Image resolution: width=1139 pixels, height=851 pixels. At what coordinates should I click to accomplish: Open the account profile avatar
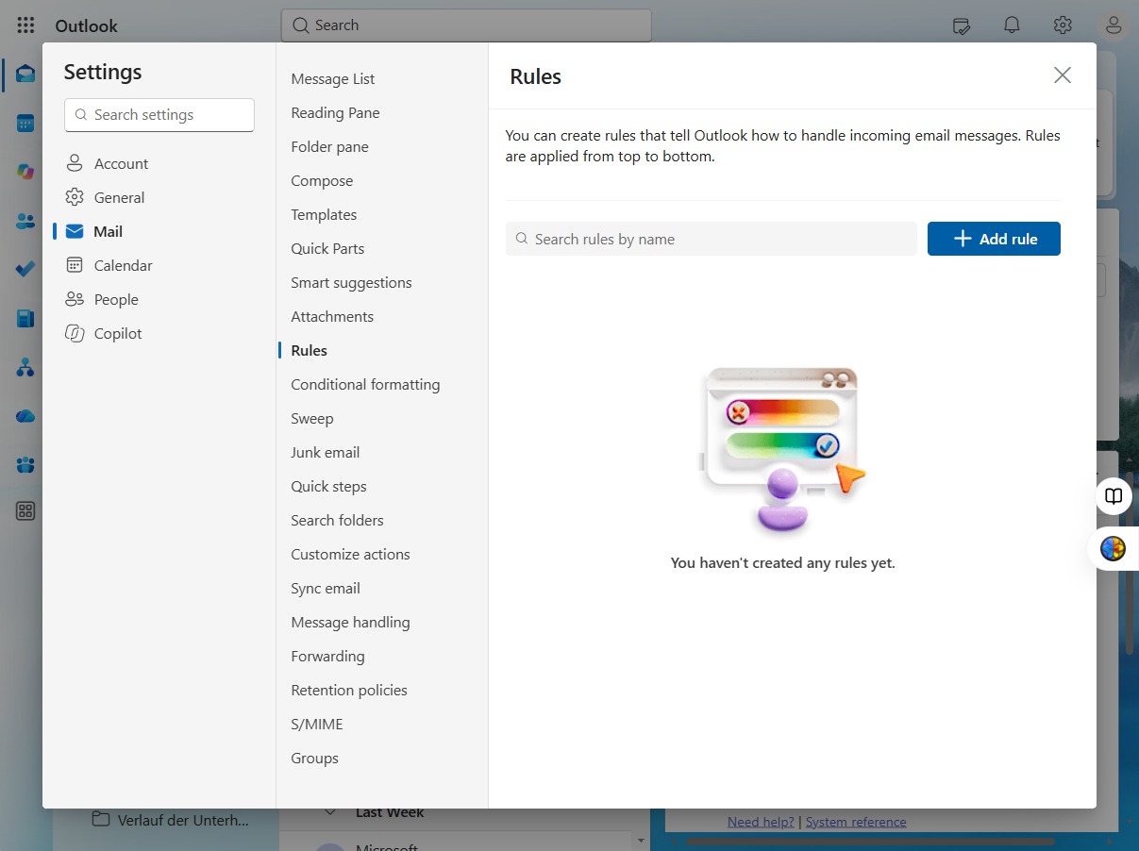[x=1114, y=25]
